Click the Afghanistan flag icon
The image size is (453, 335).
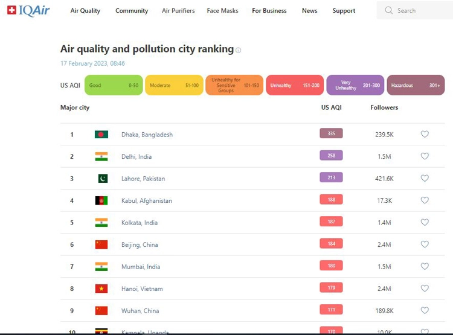pyautogui.click(x=101, y=200)
